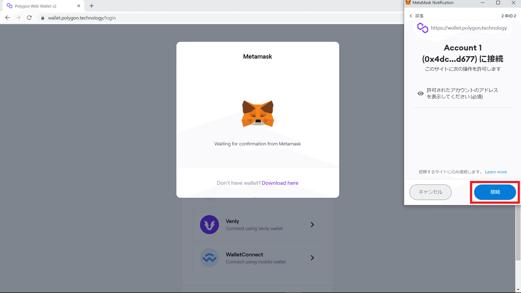Click the address bar URL field
The height and width of the screenshot is (293, 521).
coord(221,18)
